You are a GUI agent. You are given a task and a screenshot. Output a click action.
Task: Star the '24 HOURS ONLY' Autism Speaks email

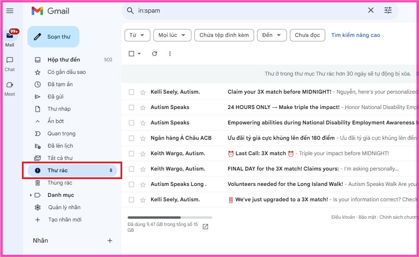tap(143, 108)
